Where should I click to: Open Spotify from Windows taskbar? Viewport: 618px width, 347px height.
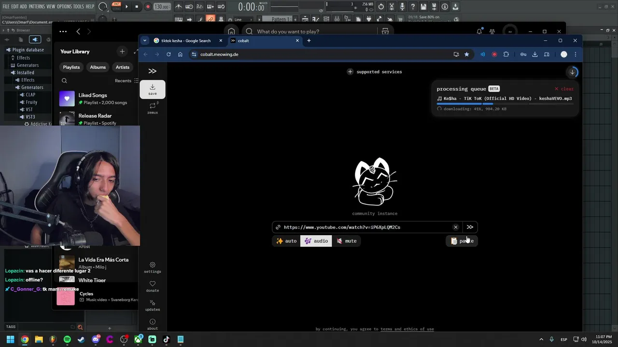click(67, 339)
